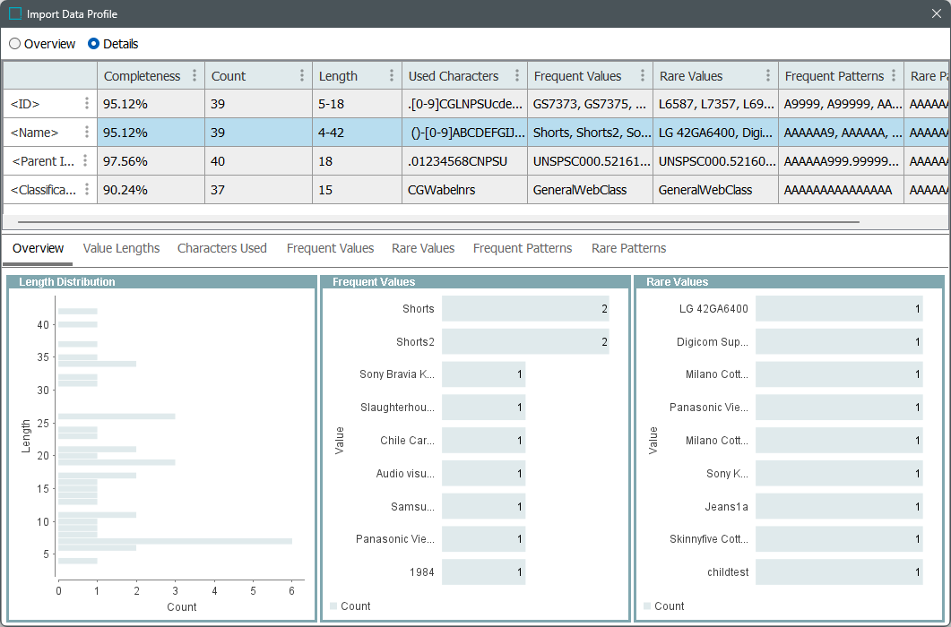This screenshot has width=951, height=627.
Task: Click the count cell showing 37
Action: (x=258, y=189)
